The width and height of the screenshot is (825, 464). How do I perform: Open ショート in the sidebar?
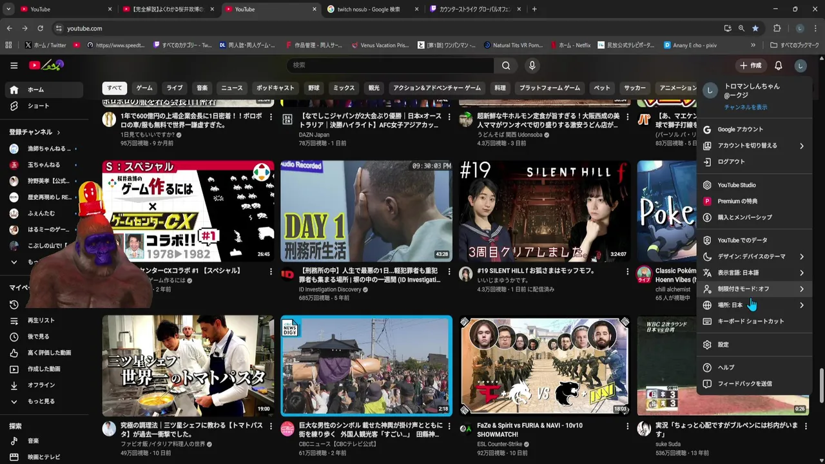pos(43,106)
